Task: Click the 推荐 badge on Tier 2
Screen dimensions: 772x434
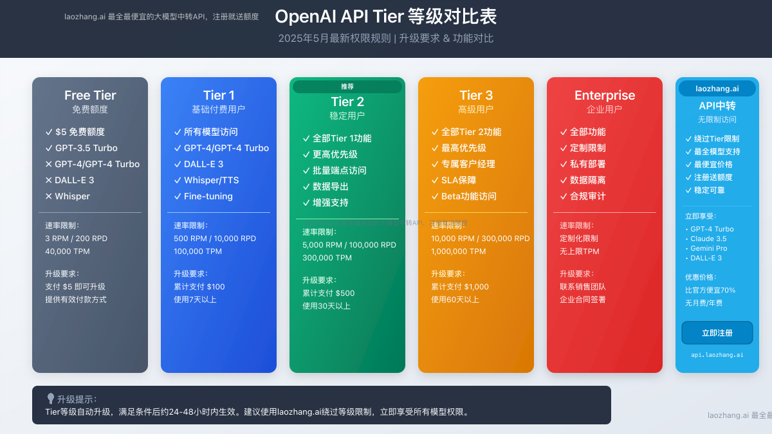Action: (x=347, y=86)
